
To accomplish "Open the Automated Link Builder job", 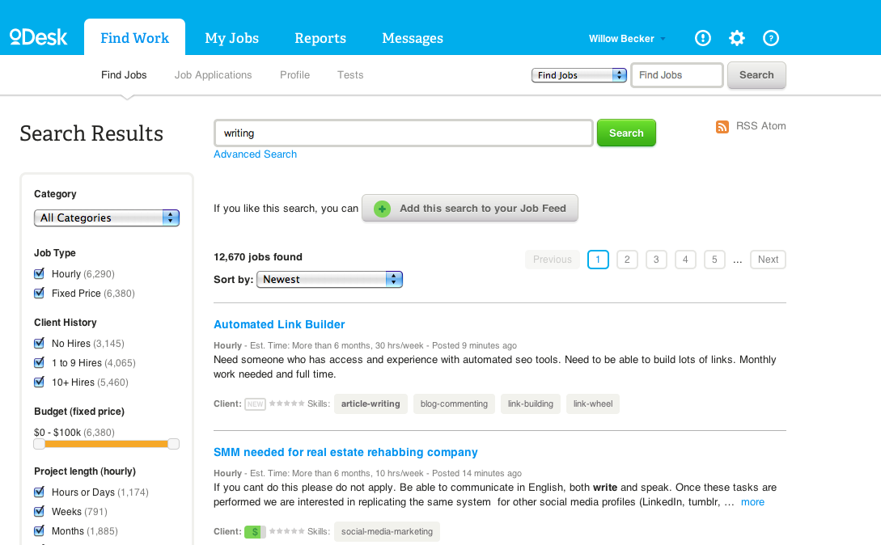I will 279,324.
